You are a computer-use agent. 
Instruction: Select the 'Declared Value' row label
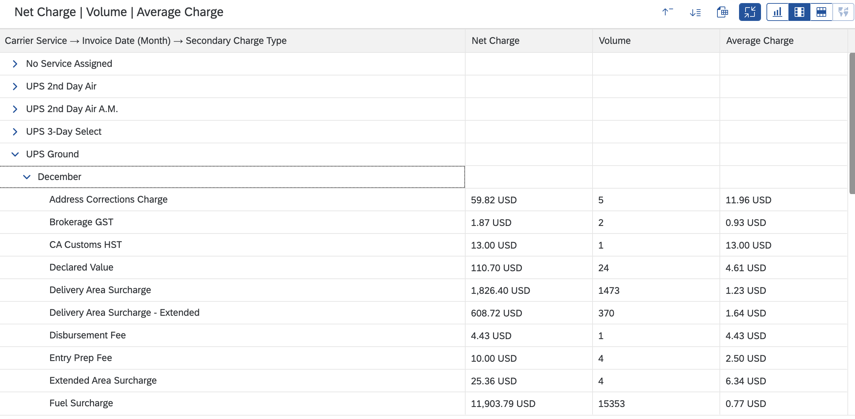click(81, 267)
